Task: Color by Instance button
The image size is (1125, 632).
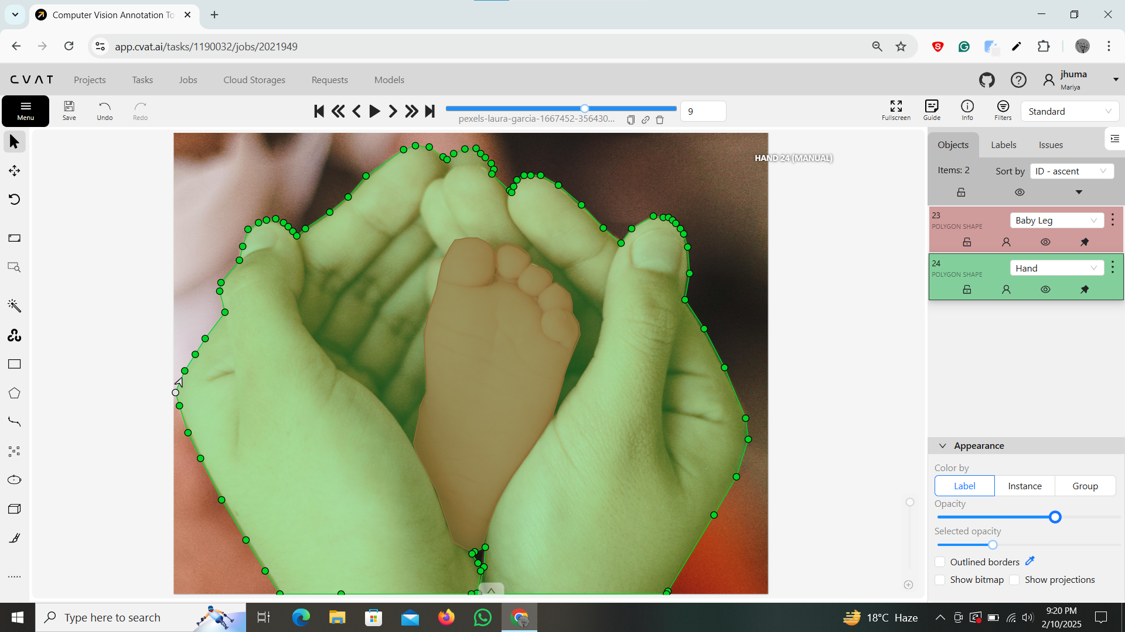Action: 1024,486
